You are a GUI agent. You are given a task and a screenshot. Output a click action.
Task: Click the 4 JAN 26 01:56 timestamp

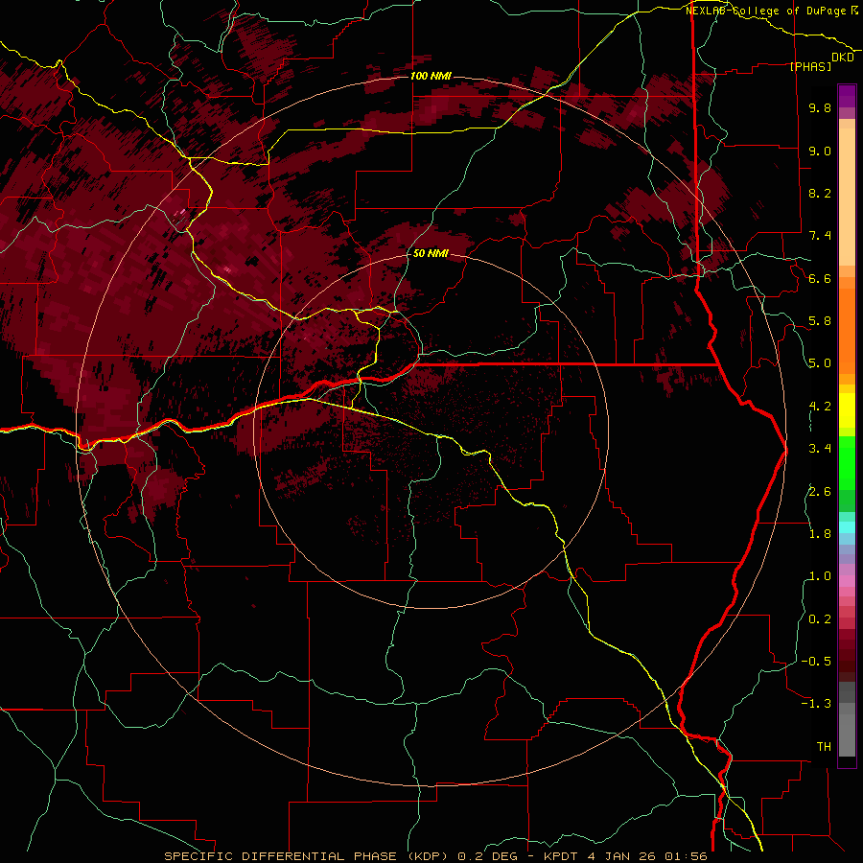(x=647, y=856)
